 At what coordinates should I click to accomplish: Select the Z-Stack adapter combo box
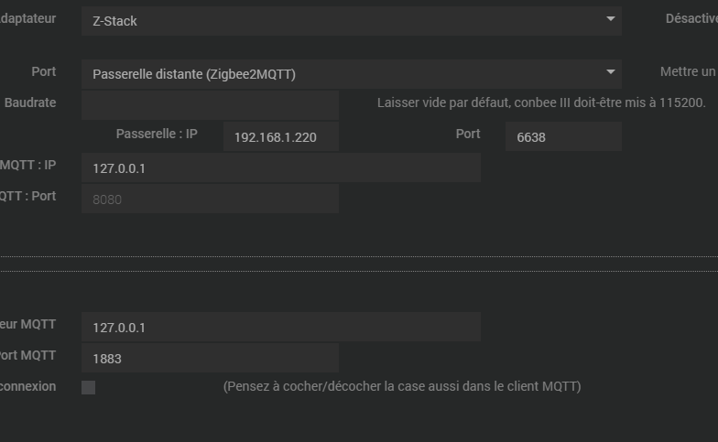(x=352, y=21)
